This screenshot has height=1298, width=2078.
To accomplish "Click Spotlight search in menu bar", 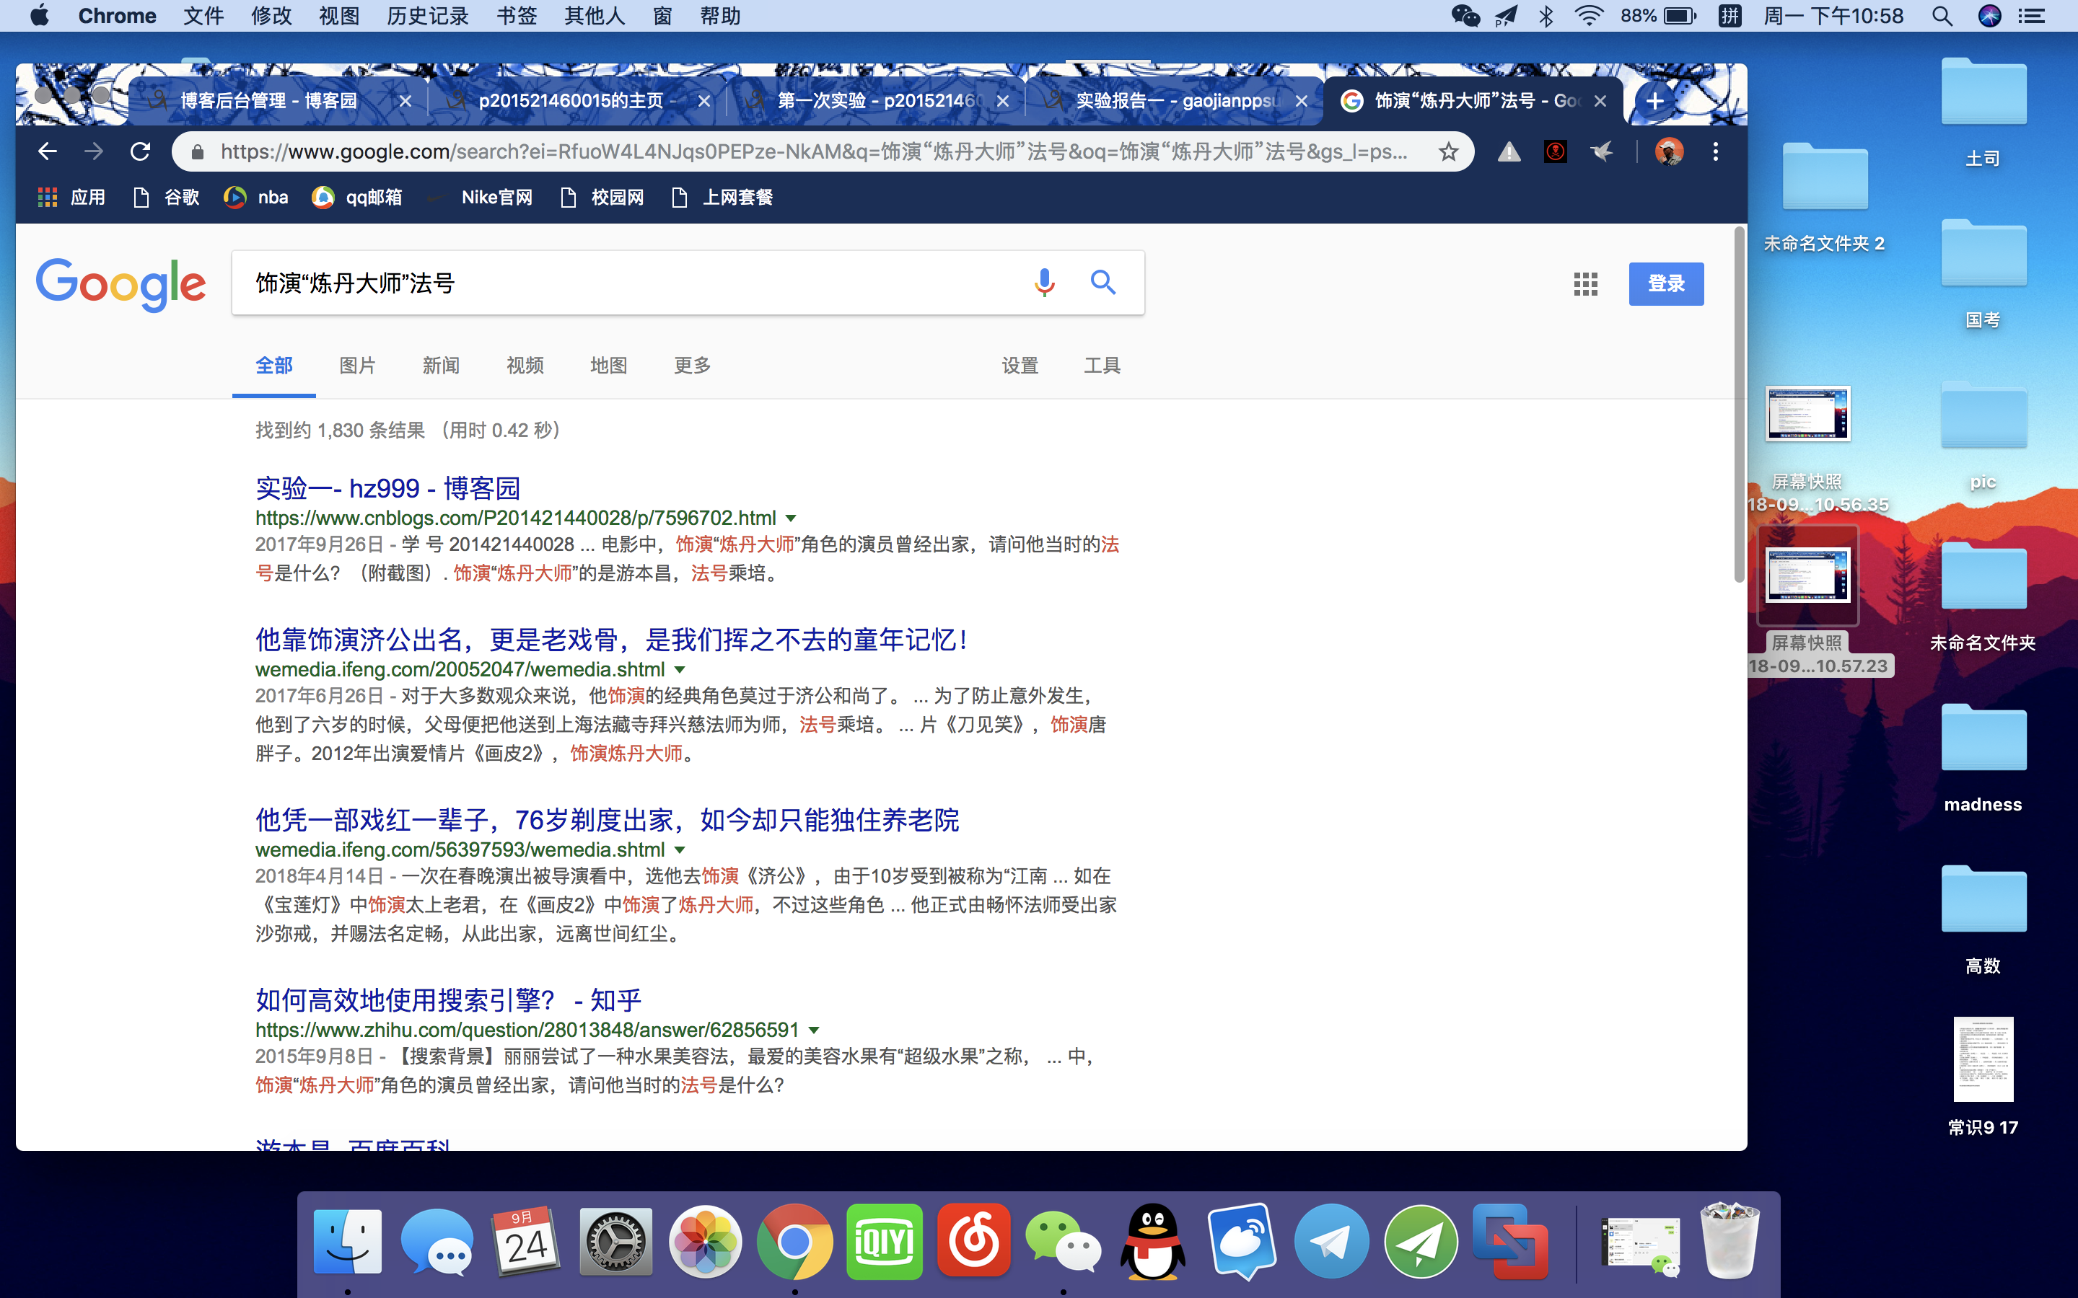I will pos(1942,15).
